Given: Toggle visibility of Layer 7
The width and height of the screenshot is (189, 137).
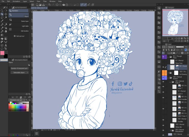Looking at the screenshot, I should 163,87.
